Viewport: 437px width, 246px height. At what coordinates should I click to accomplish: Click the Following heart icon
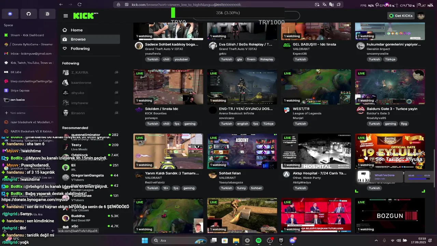65,49
